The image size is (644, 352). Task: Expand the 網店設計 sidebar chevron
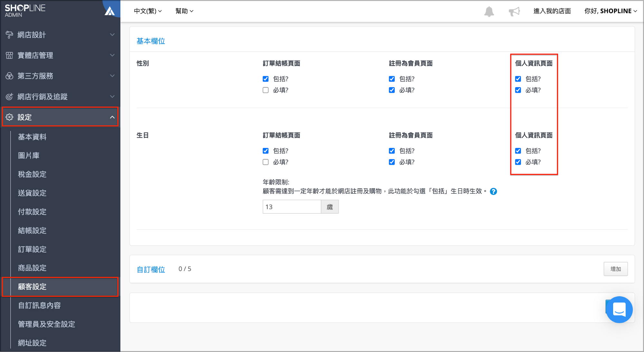click(112, 35)
